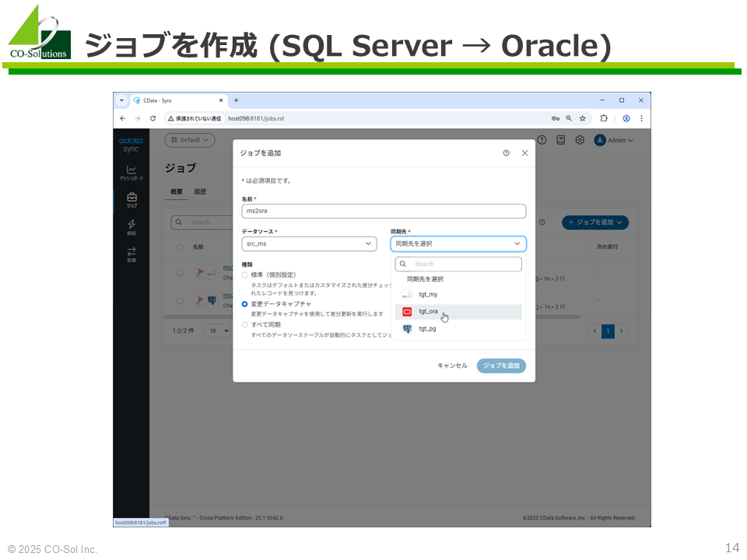
Task: Select the Change Data Capture radio button
Action: [x=245, y=304]
